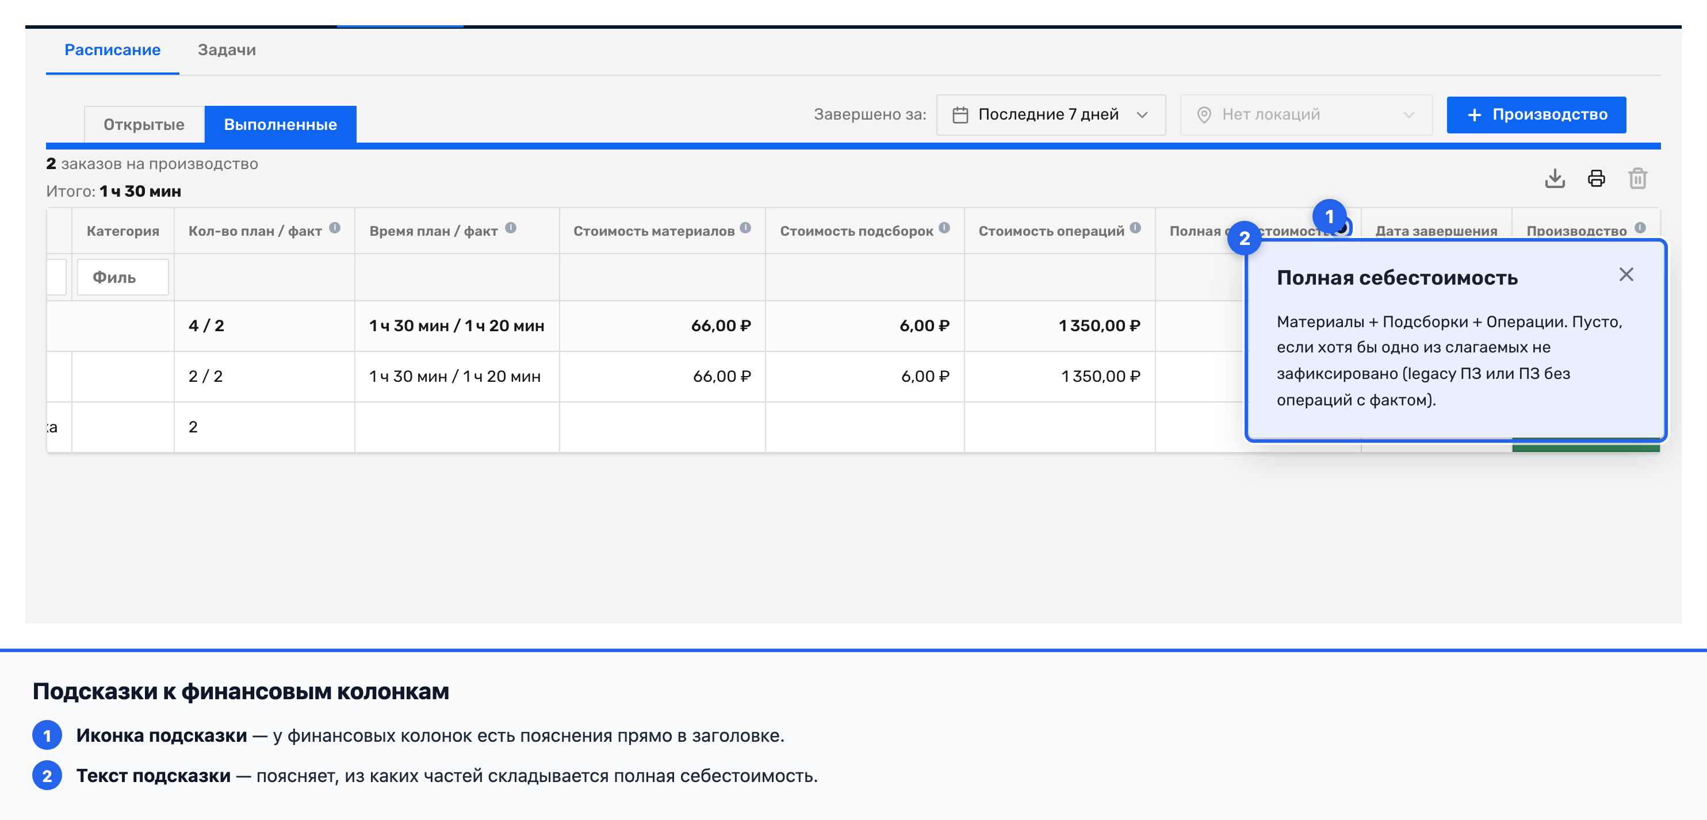Click the Категория filter field

point(123,277)
